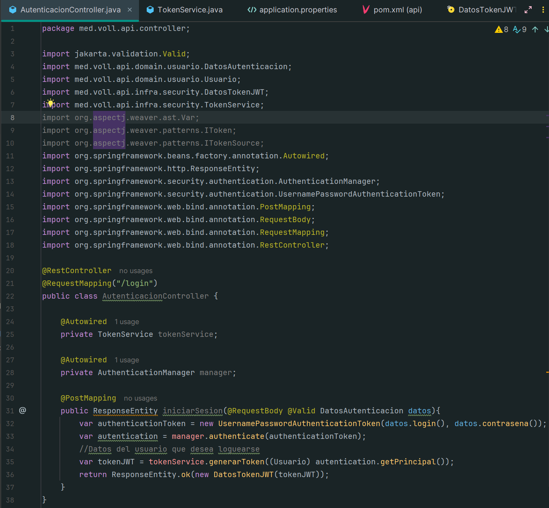
Task: Select the AutenticacionController.java tab
Action: 70,10
